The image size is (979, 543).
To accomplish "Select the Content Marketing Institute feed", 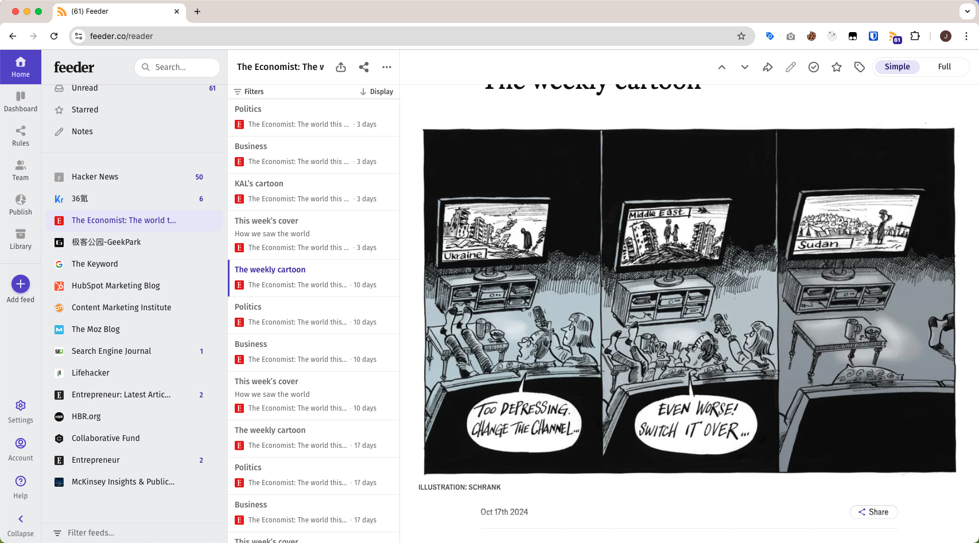I will pyautogui.click(x=134, y=307).
